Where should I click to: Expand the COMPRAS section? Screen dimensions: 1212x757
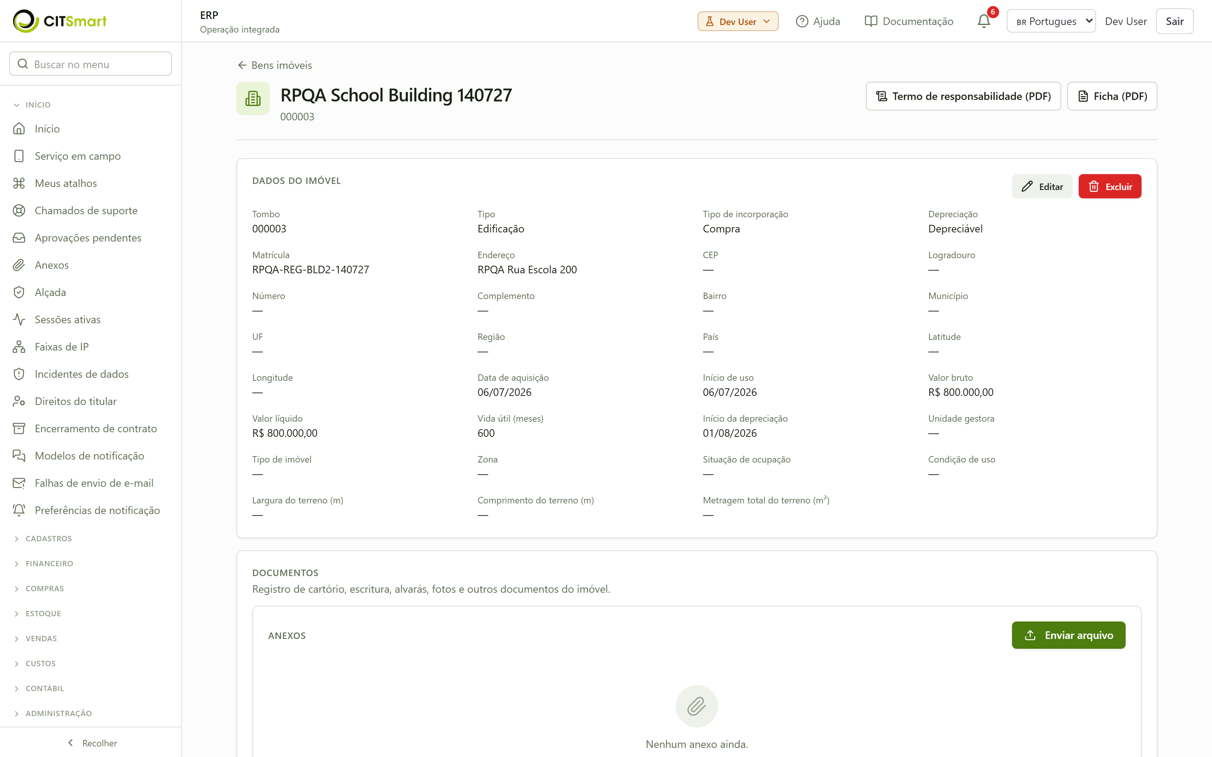(39, 589)
